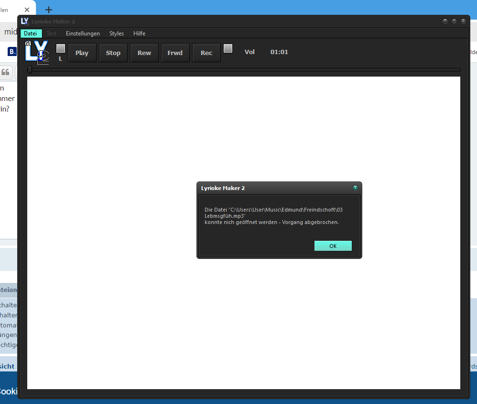Toggle the checkbox right of Rec button
This screenshot has width=477, height=404.
pos(228,48)
